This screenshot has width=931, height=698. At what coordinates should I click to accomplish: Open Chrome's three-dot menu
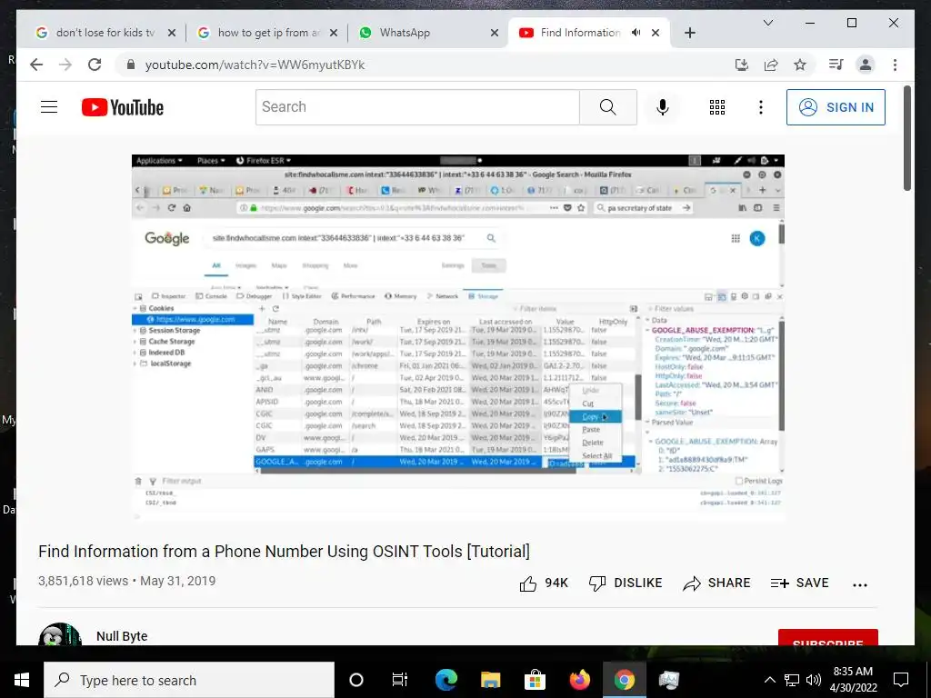(895, 65)
